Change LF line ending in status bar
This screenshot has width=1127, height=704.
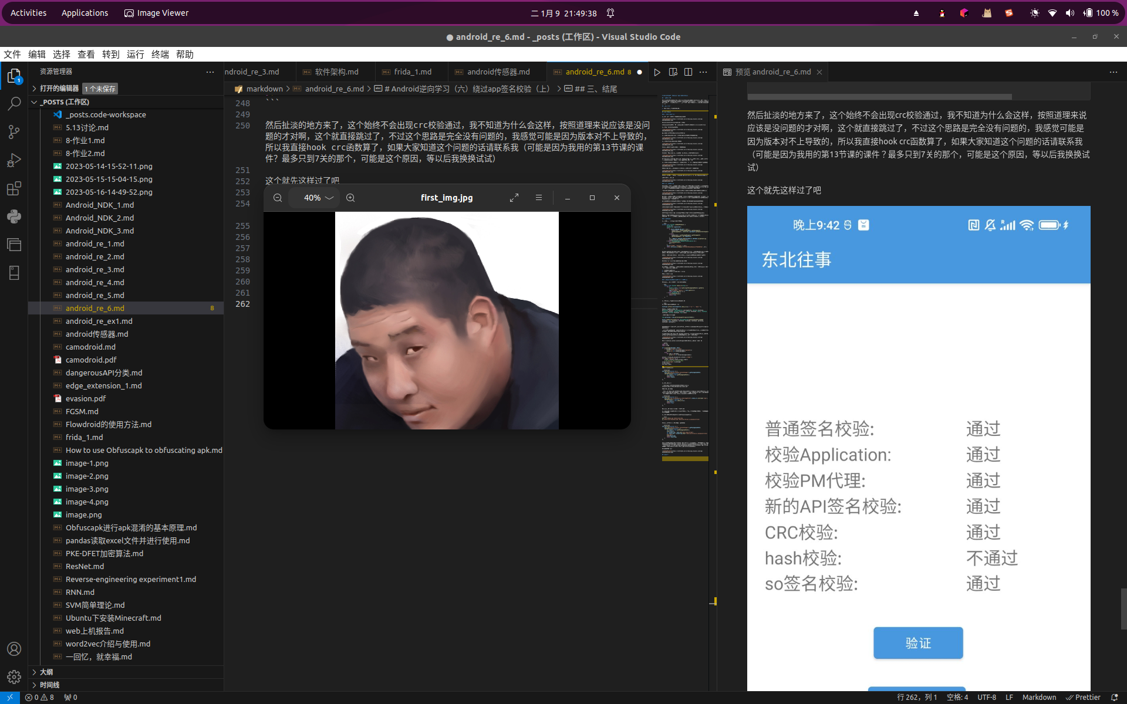click(1009, 698)
